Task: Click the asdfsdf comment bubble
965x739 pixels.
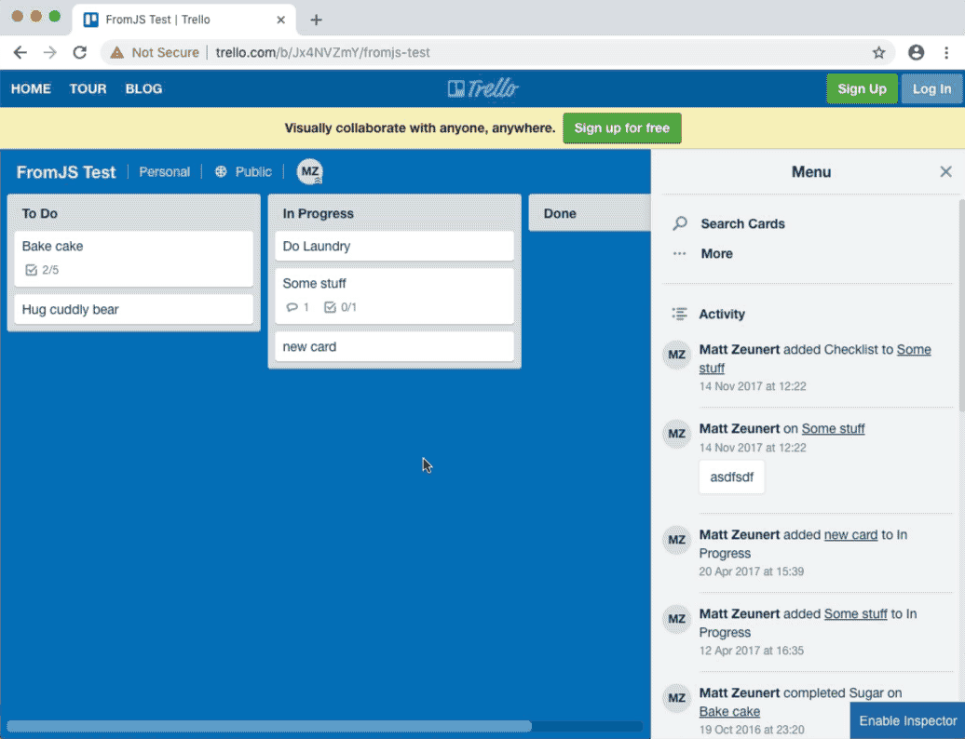Action: tap(732, 477)
